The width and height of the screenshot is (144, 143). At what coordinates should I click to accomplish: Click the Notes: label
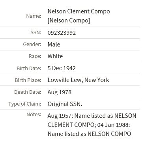(x=34, y=114)
